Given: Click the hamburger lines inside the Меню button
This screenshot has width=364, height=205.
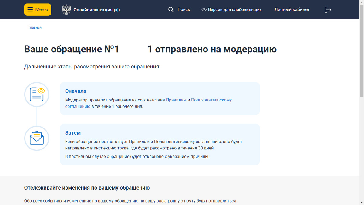Looking at the screenshot, I should [30, 9].
